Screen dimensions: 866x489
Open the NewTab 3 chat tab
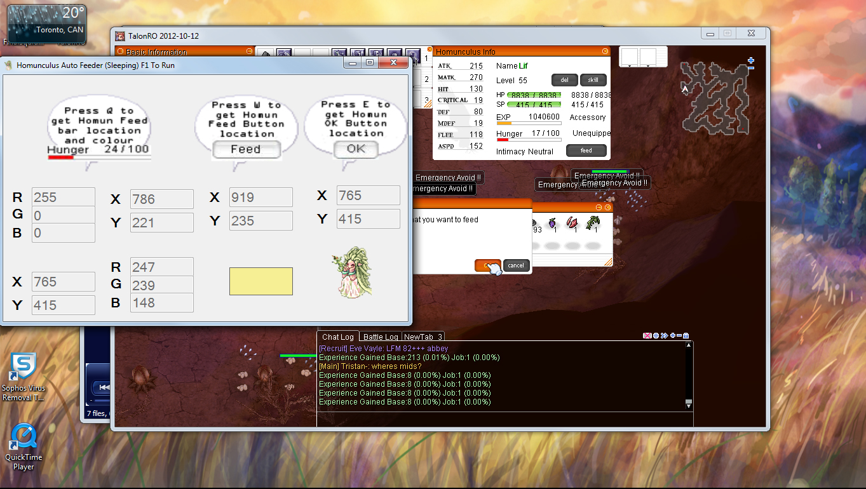423,337
